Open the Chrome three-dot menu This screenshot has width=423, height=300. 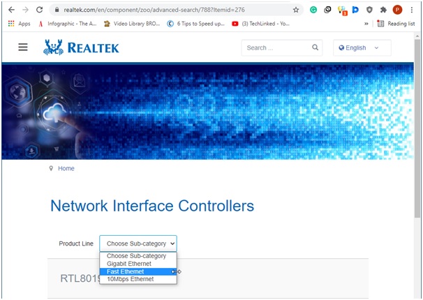point(412,10)
